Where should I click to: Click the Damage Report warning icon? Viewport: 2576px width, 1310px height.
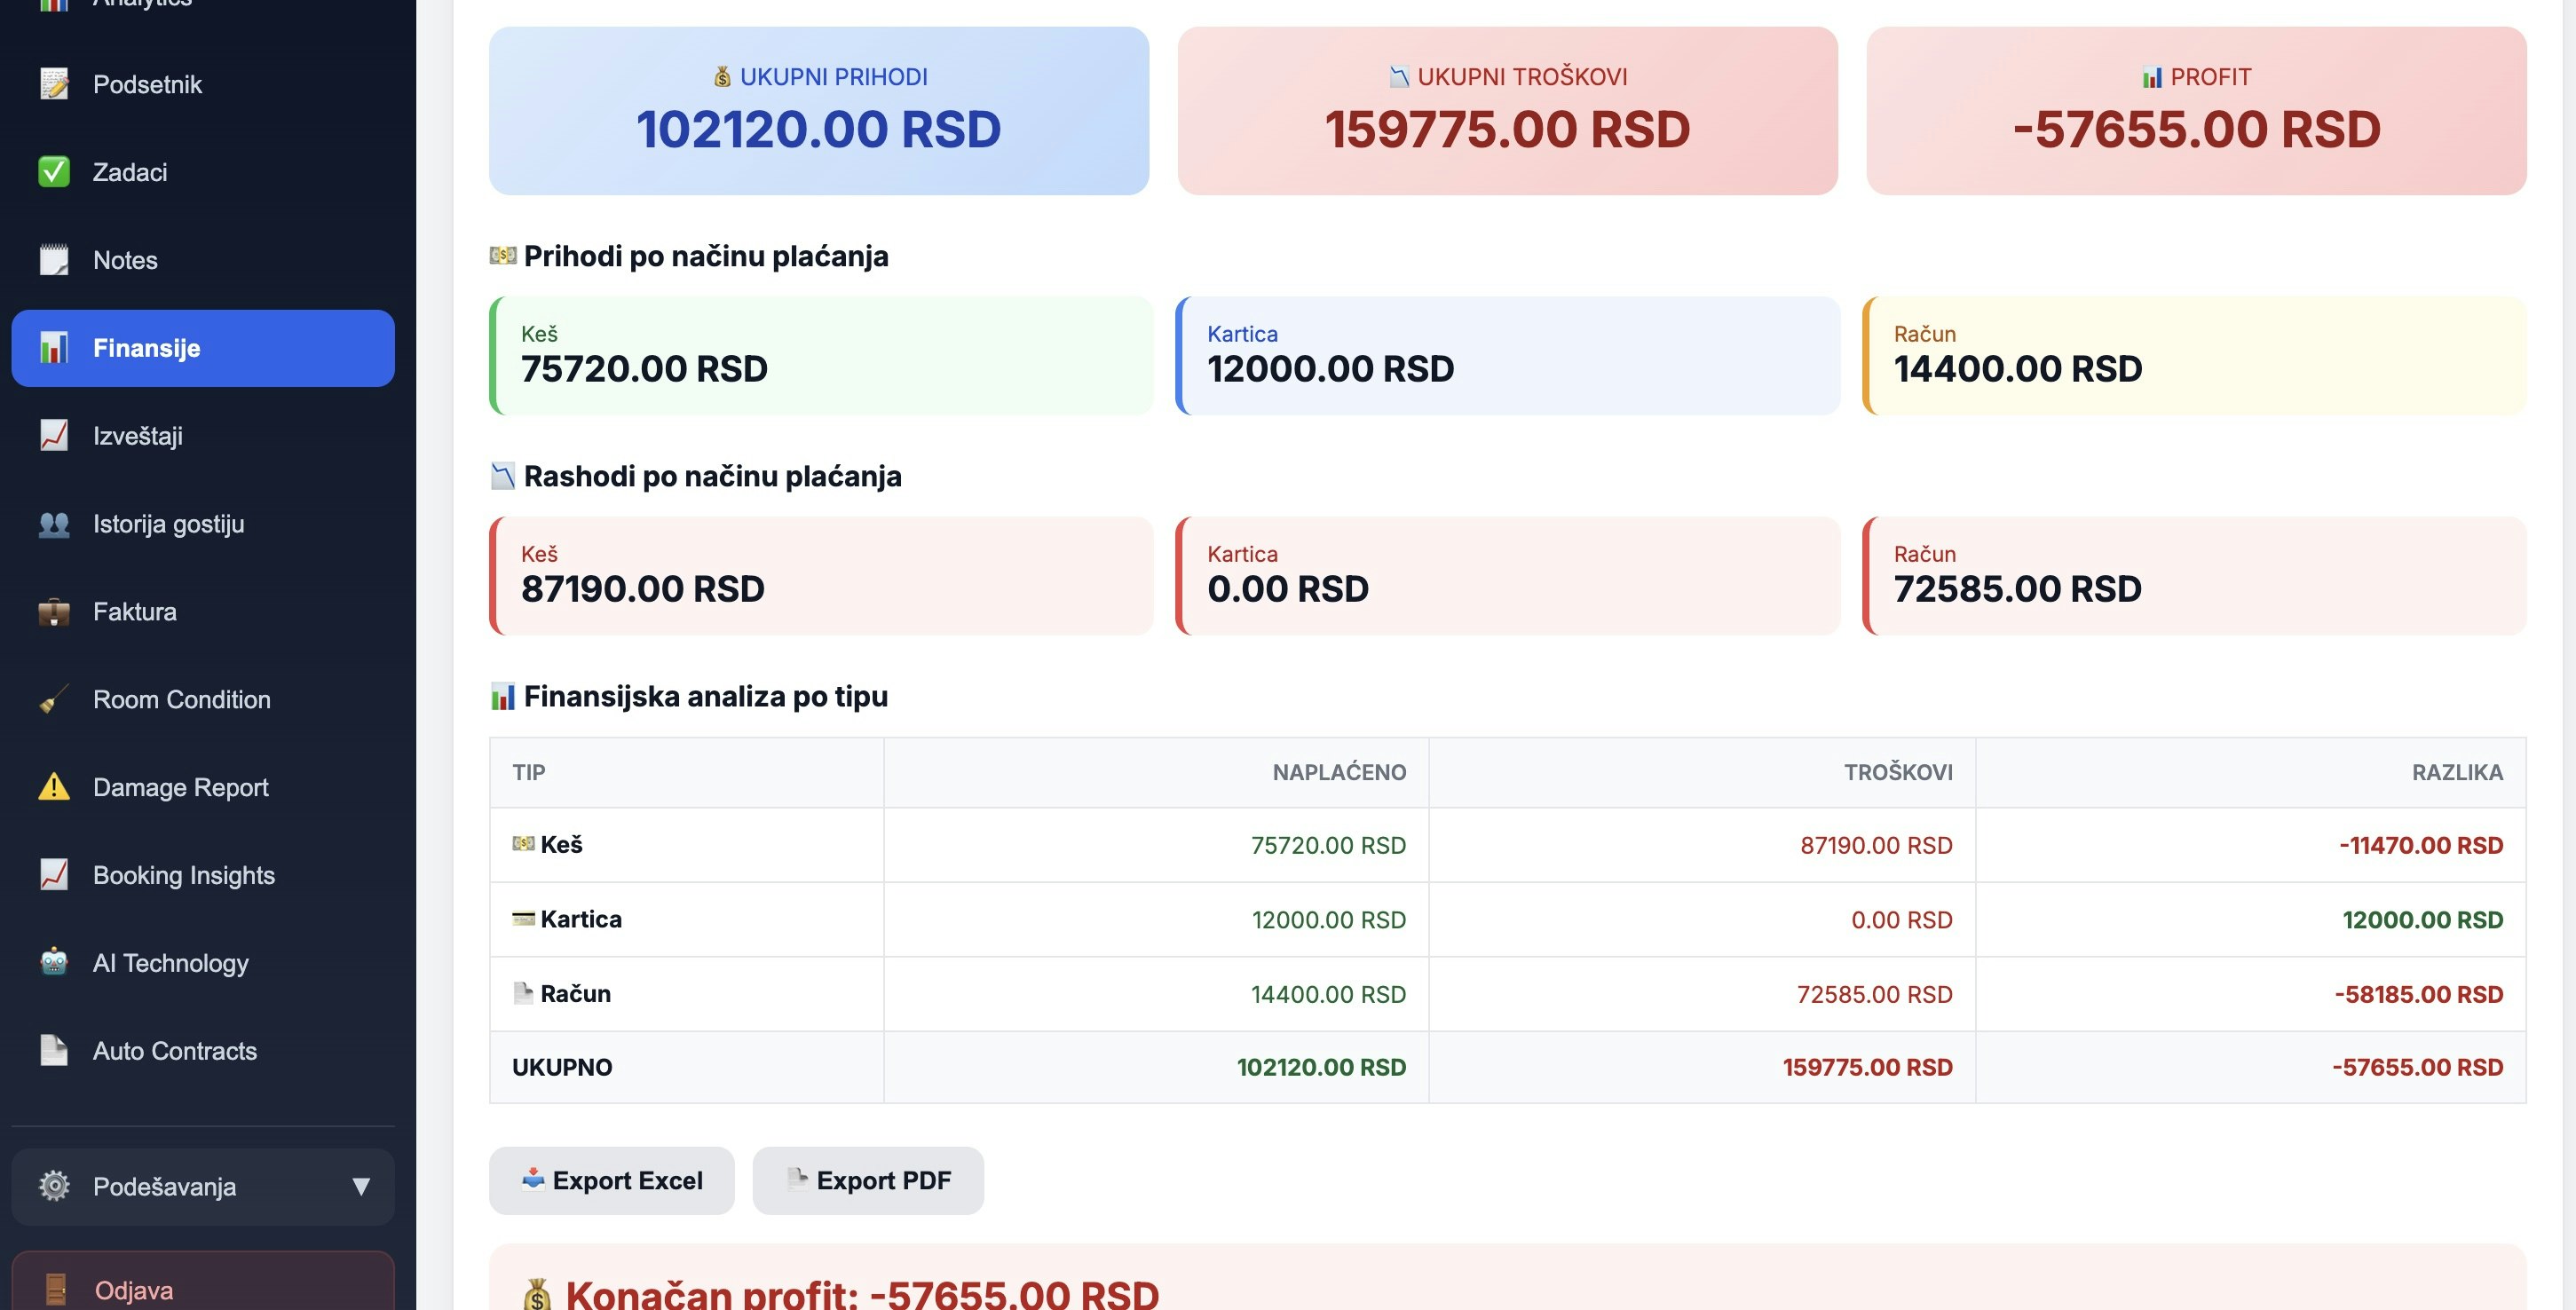coord(54,787)
